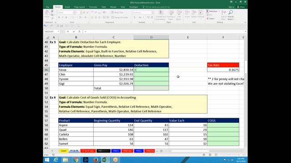The width and height of the screenshot is (291, 163).
Task: Click the Increase Decimal icon
Action: tap(148, 17)
